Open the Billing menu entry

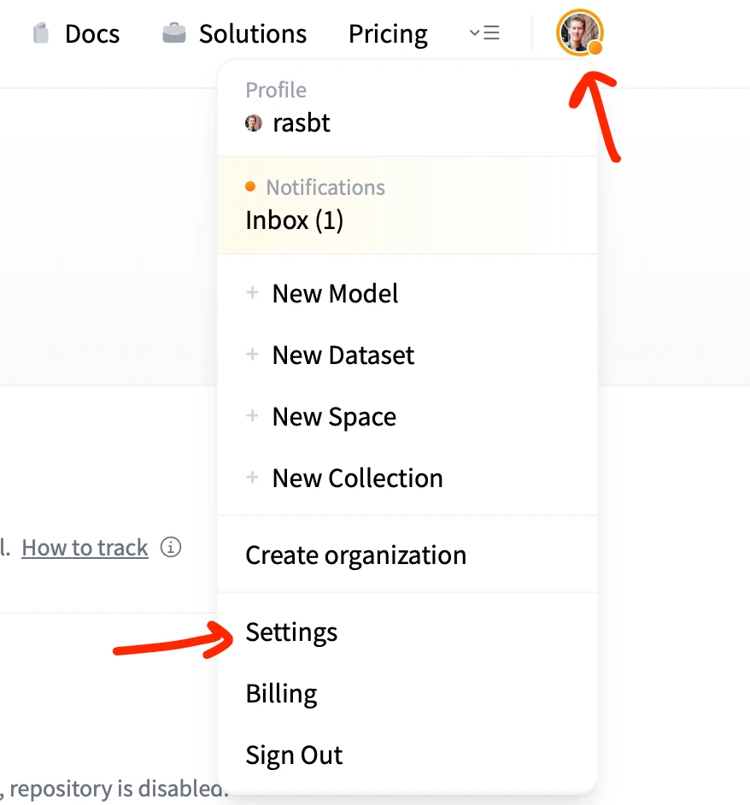pos(281,694)
